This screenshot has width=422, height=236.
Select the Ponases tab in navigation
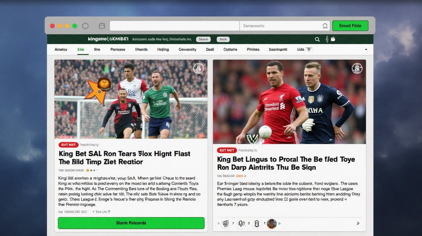(117, 50)
